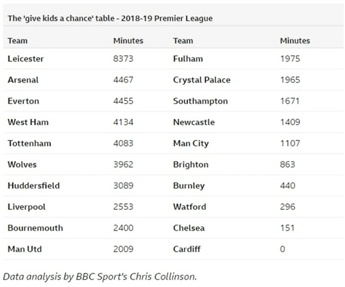Image resolution: width=345 pixels, height=287 pixels.
Task: Select Burnley's 440 minutes value
Action: pos(287,186)
